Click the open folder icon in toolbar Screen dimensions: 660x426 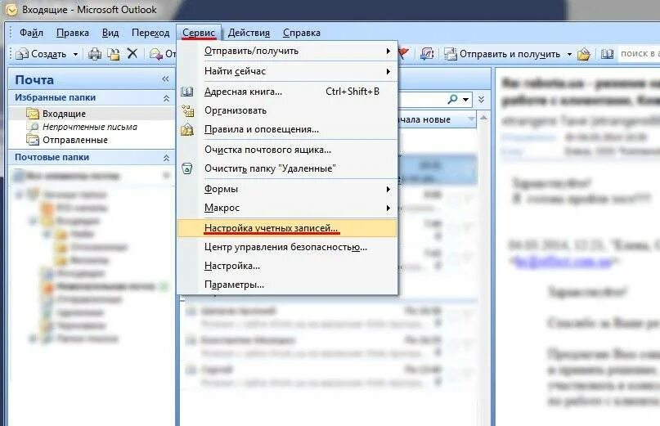tap(583, 54)
